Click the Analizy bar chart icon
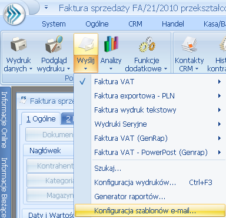226x218 pixels. [111, 44]
